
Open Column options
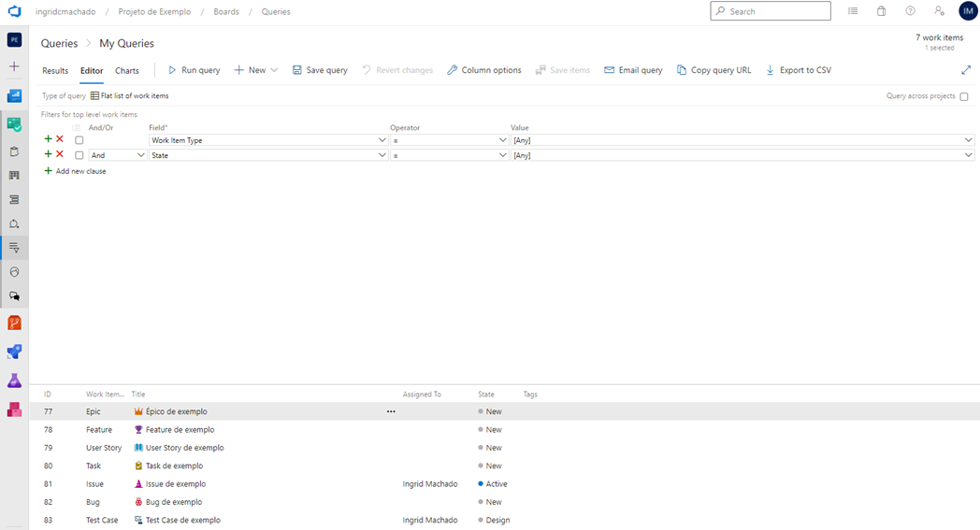pos(484,70)
